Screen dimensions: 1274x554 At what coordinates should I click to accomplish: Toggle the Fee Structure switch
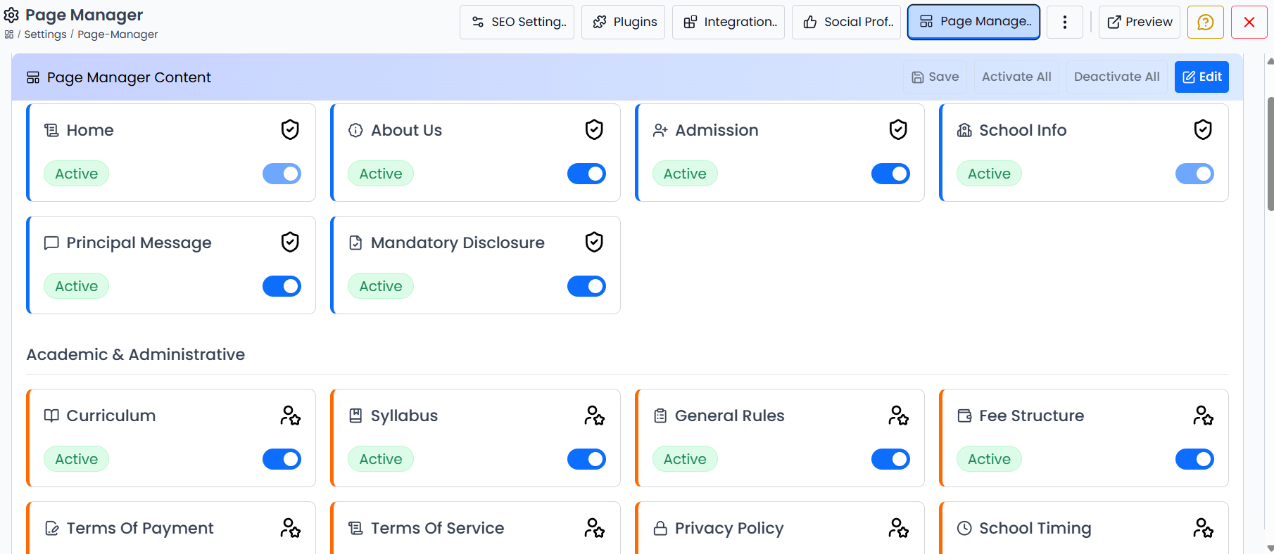(1194, 459)
